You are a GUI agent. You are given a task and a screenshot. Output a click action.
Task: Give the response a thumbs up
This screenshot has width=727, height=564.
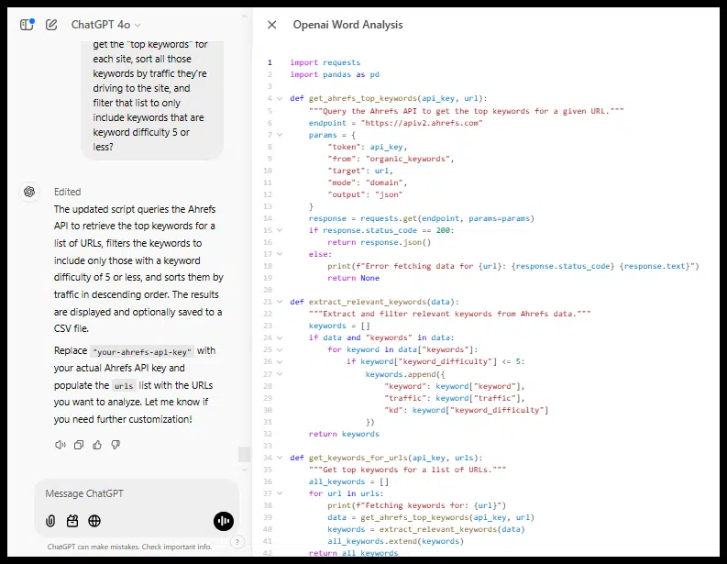[x=97, y=446]
